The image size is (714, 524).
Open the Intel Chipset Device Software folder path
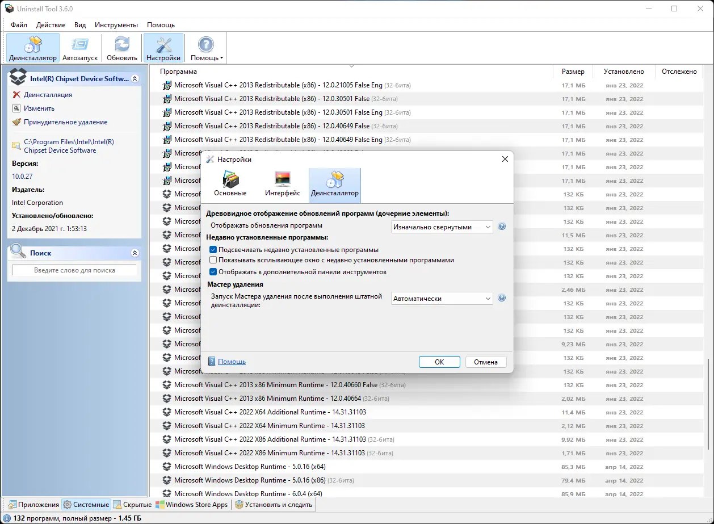click(69, 146)
